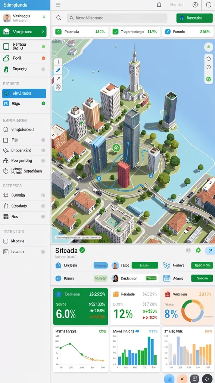Select the blue pen draw tool on map

(x=58, y=70)
